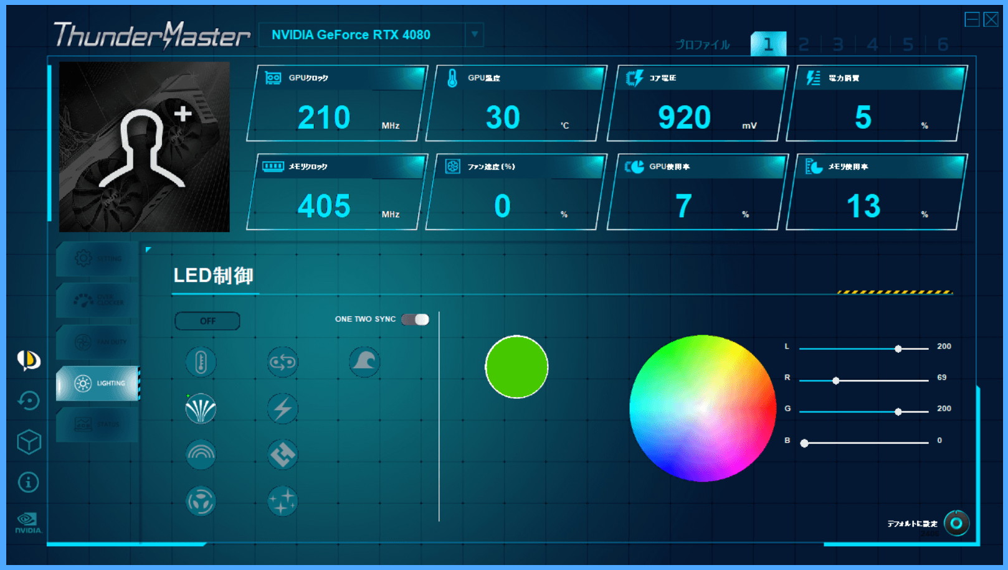Click the GPU clock chip icon
The width and height of the screenshot is (1008, 570).
(273, 78)
